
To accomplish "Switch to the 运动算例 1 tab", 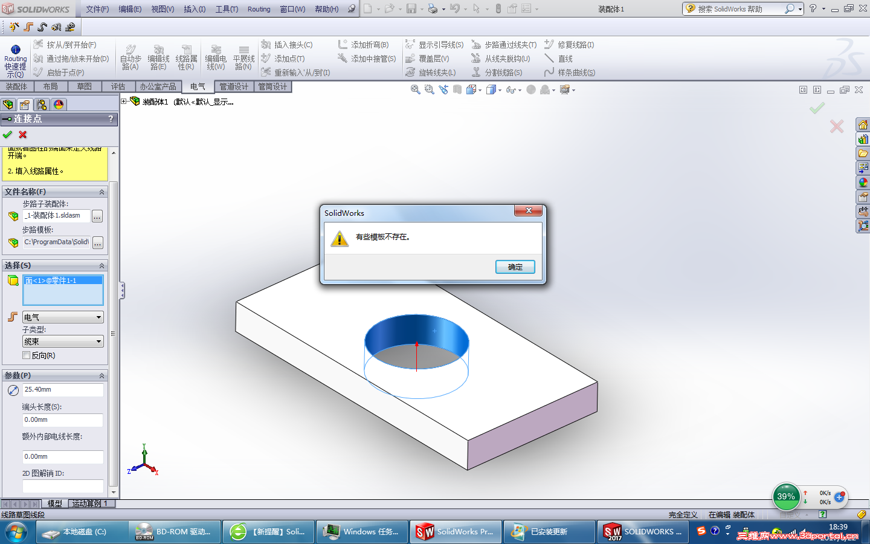I will pyautogui.click(x=90, y=504).
